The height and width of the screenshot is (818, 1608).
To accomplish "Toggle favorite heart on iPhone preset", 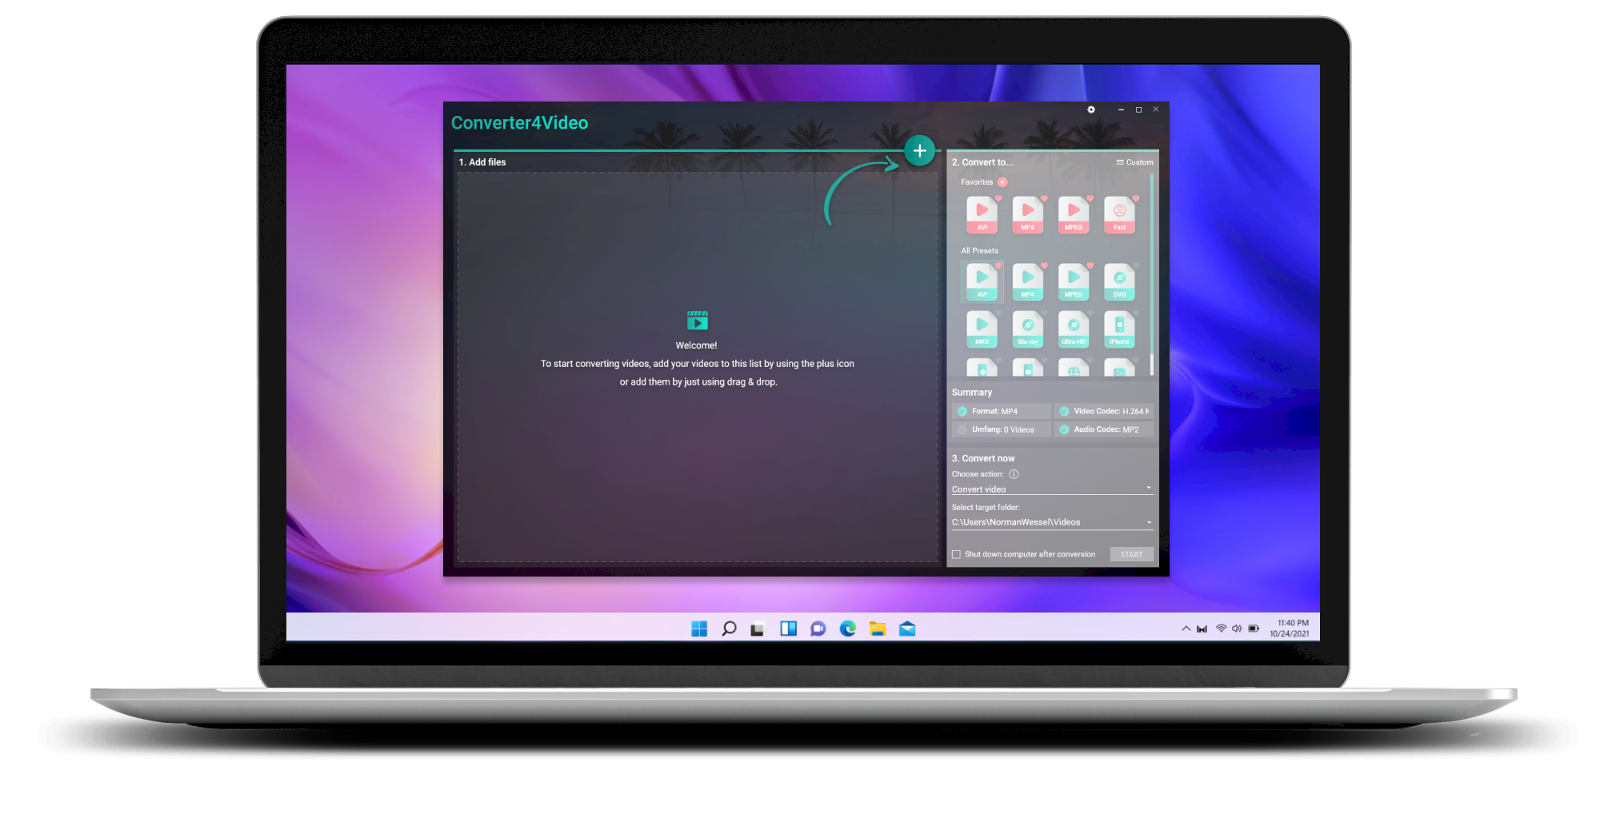I will (x=1135, y=313).
